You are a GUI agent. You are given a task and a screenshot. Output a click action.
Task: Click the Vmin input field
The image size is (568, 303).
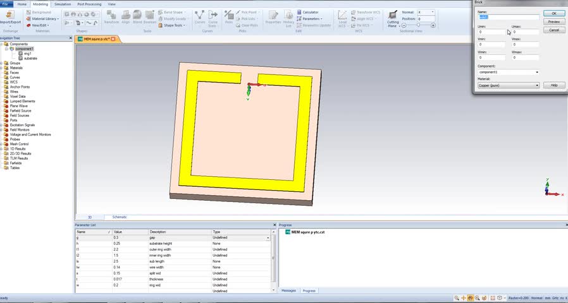pos(491,44)
